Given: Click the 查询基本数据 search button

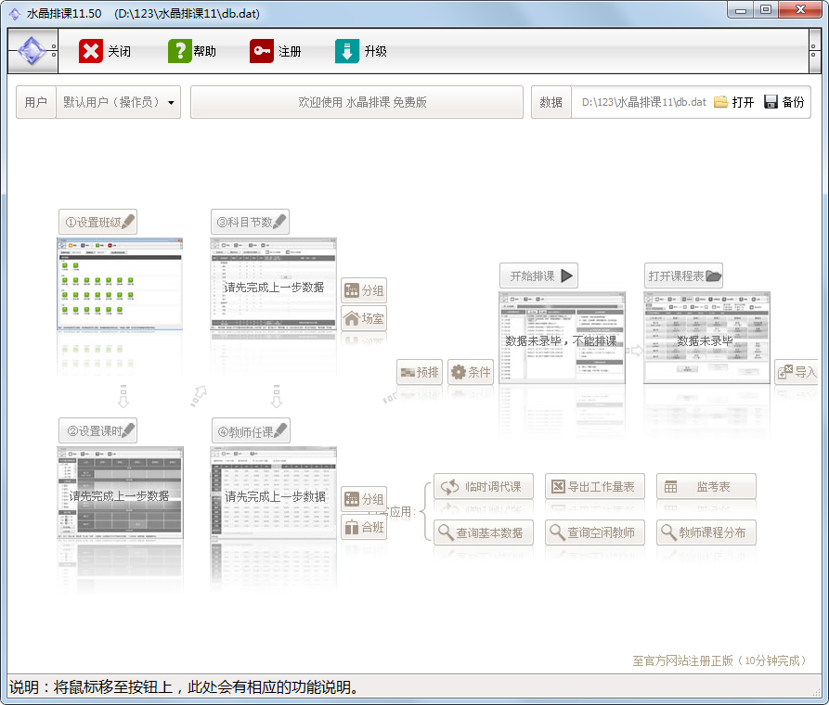Looking at the screenshot, I should (x=484, y=532).
